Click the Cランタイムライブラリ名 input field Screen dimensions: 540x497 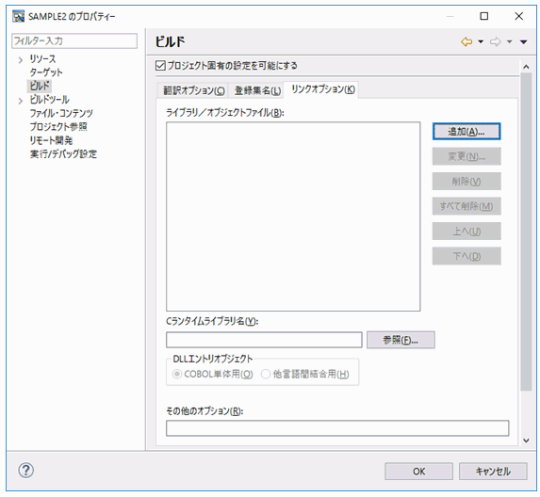pyautogui.click(x=264, y=340)
